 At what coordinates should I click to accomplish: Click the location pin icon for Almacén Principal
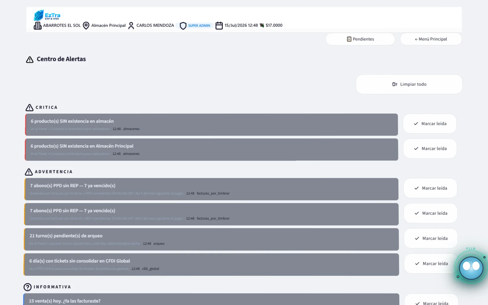(86, 26)
